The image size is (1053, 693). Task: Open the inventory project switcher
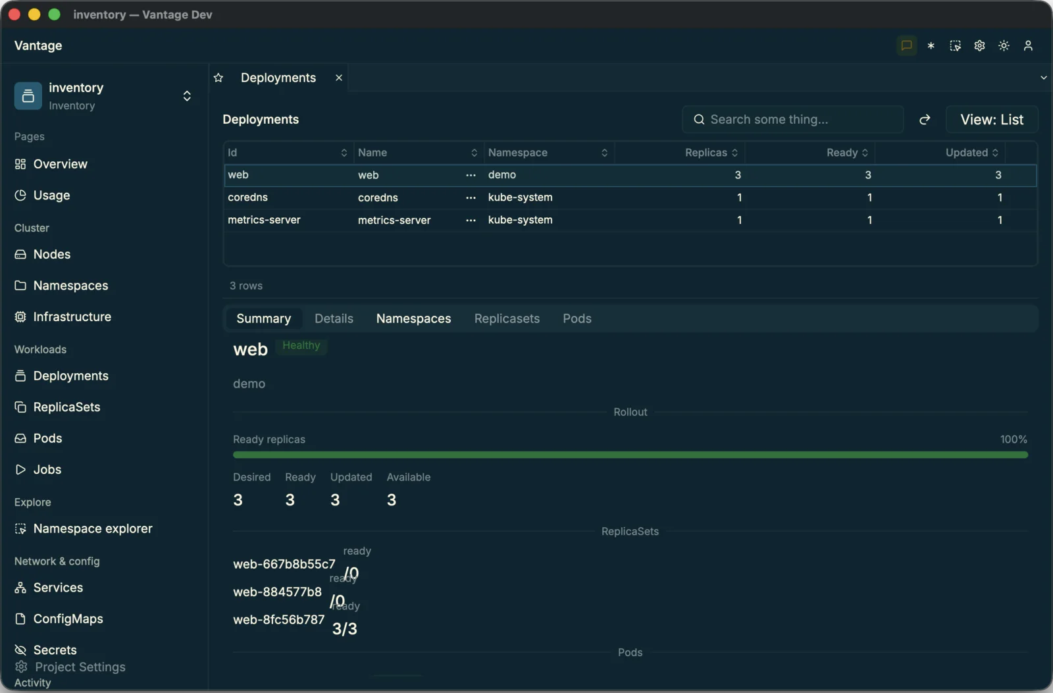tap(104, 96)
